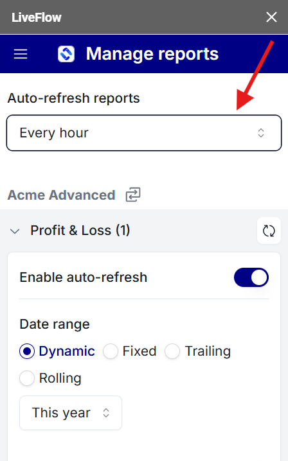The image size is (288, 461).
Task: Select the Rolling date range option
Action: pos(27,378)
